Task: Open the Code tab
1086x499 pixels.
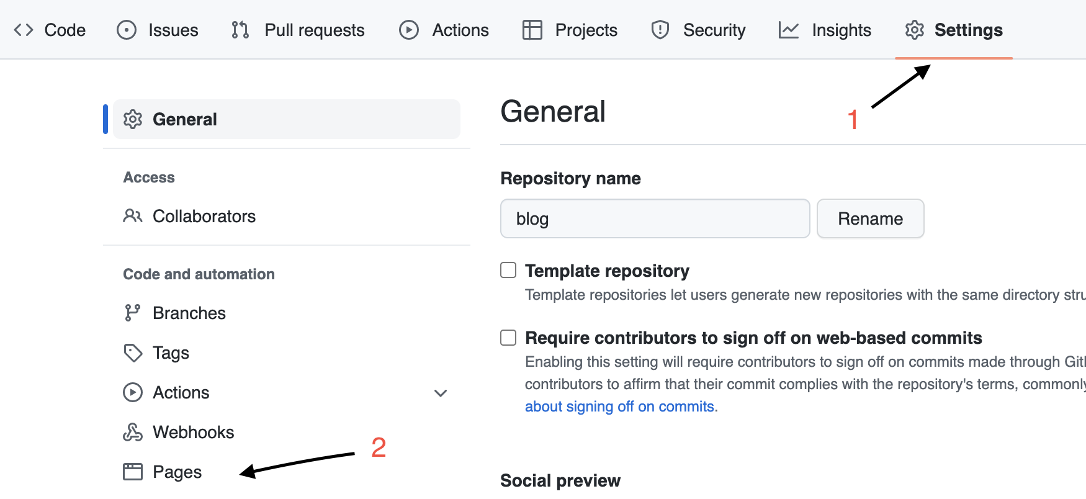Action: point(50,30)
